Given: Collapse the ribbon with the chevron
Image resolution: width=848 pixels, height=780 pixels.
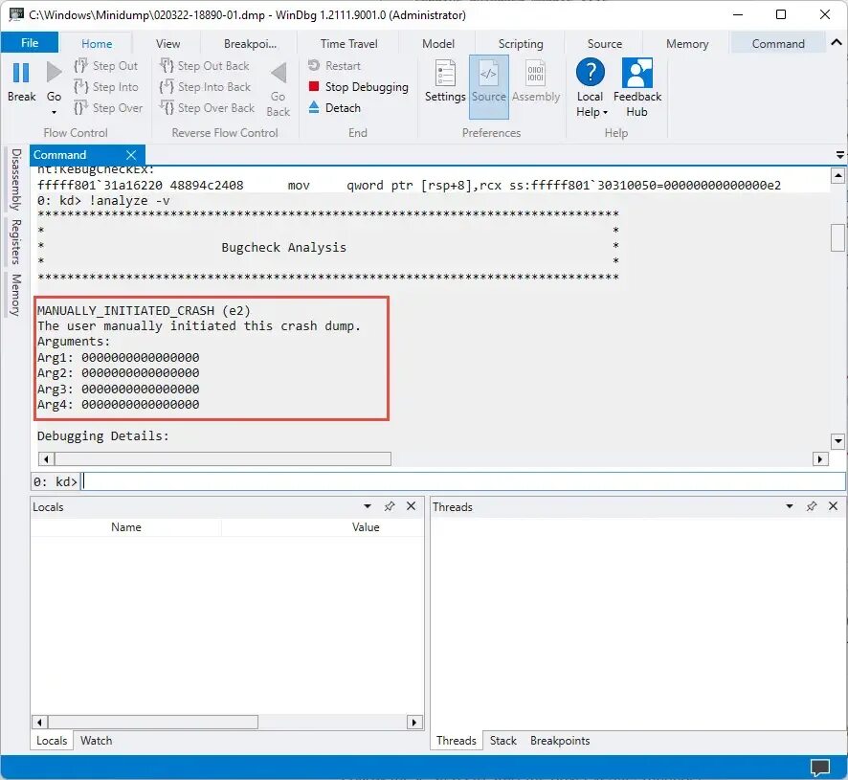Looking at the screenshot, I should (x=837, y=42).
